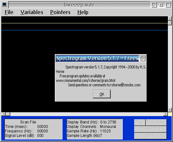This screenshot has width=173, height=142.
Task: Click the vertical scrollbar down arrow
Action: 170,110
